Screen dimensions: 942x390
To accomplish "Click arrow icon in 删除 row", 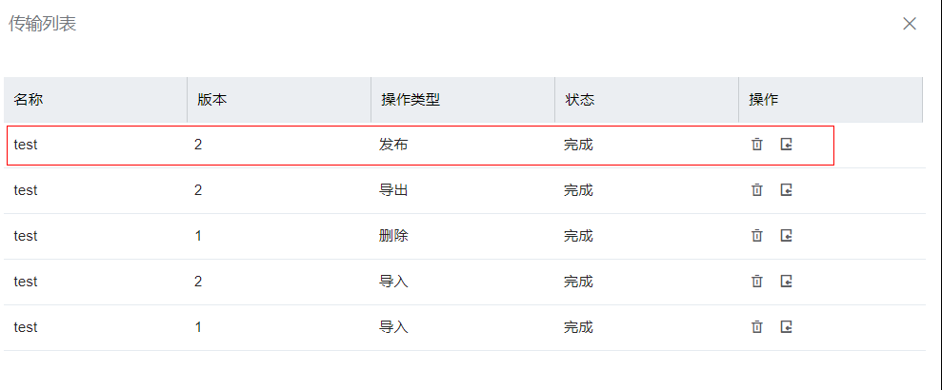I will tap(787, 236).
